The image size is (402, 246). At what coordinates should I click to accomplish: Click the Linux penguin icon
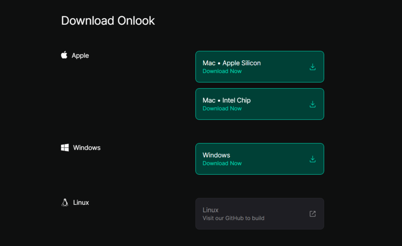pyautogui.click(x=65, y=202)
